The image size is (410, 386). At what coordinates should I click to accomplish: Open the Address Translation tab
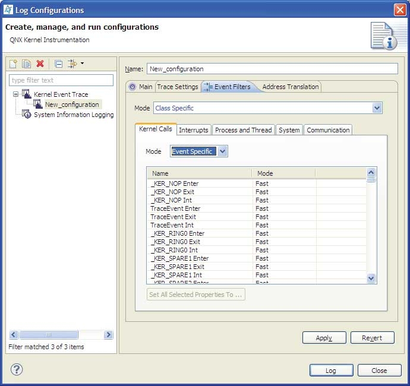(x=291, y=87)
